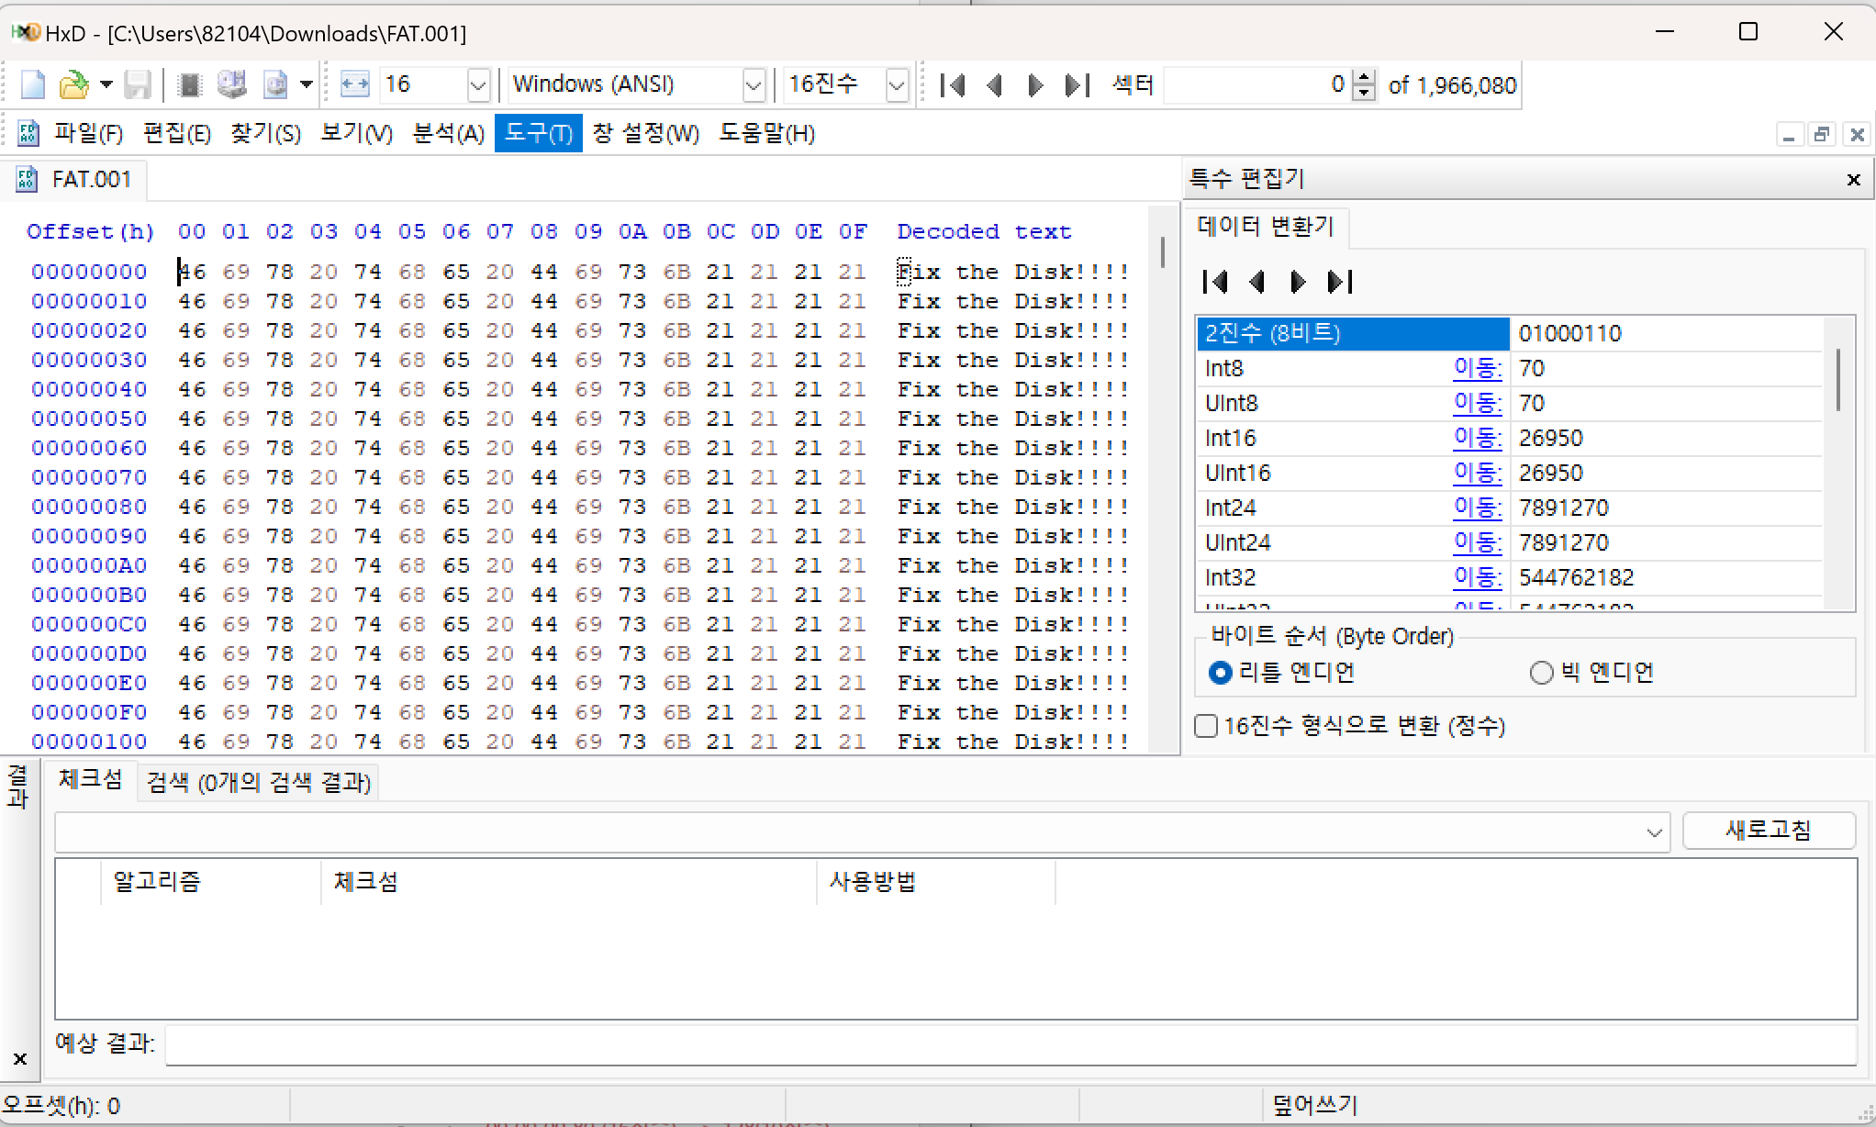This screenshot has height=1127, width=1876.
Task: Click the 새로고침 button
Action: [1768, 831]
